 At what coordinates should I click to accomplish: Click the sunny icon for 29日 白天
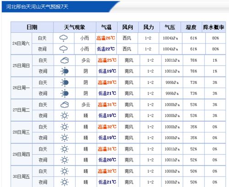pyautogui.click(x=65, y=149)
